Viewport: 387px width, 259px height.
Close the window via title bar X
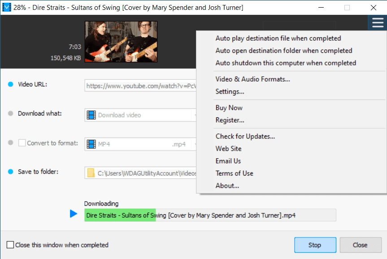[x=374, y=8]
